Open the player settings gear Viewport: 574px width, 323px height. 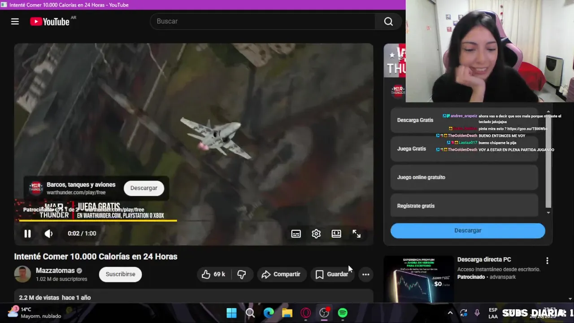[316, 234]
